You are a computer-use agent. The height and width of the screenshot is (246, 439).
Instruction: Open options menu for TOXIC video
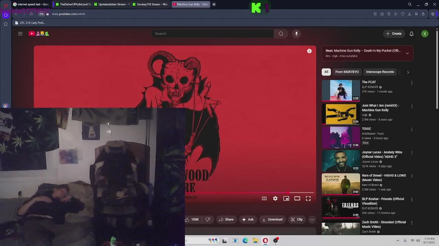pyautogui.click(x=412, y=129)
